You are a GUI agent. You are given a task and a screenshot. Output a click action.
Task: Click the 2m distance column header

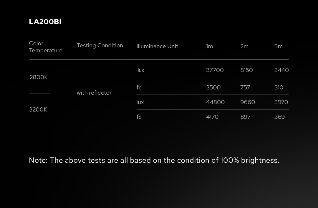244,46
